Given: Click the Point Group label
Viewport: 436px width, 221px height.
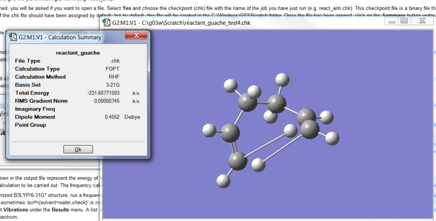Looking at the screenshot, I should (31, 125).
